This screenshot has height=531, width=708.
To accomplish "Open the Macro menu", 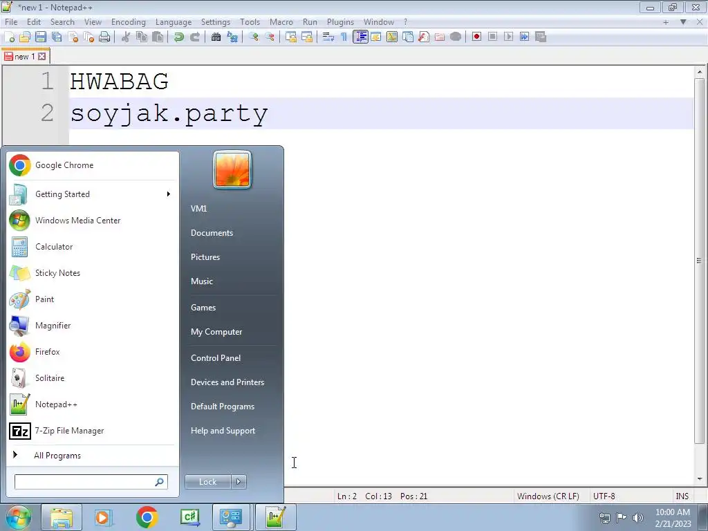I will (x=281, y=21).
